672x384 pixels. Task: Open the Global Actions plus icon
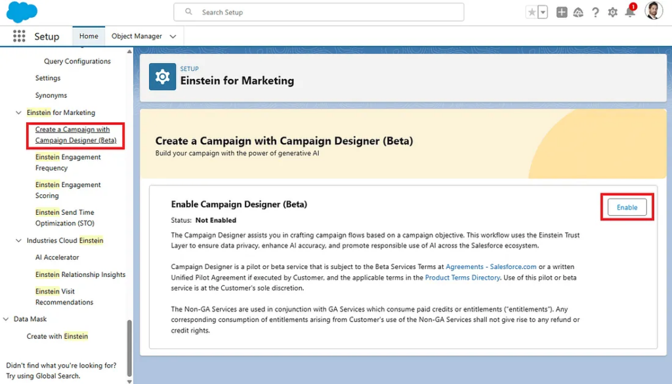tap(562, 12)
